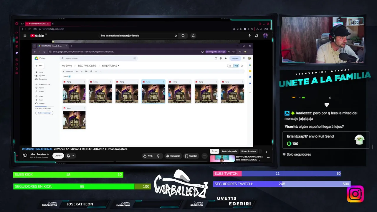Show next filter chips arrow
The height and width of the screenshot is (212, 377).
click(x=266, y=152)
